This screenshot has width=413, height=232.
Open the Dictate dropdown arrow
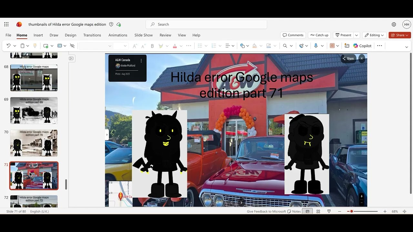pos(322,46)
